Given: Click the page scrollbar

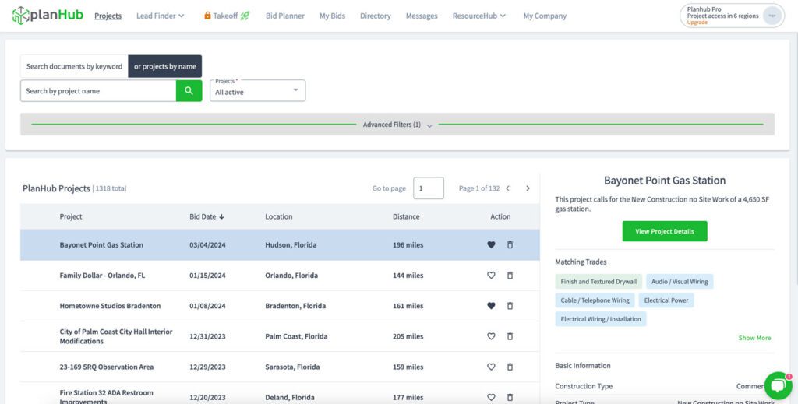Looking at the screenshot, I should pos(796,157).
